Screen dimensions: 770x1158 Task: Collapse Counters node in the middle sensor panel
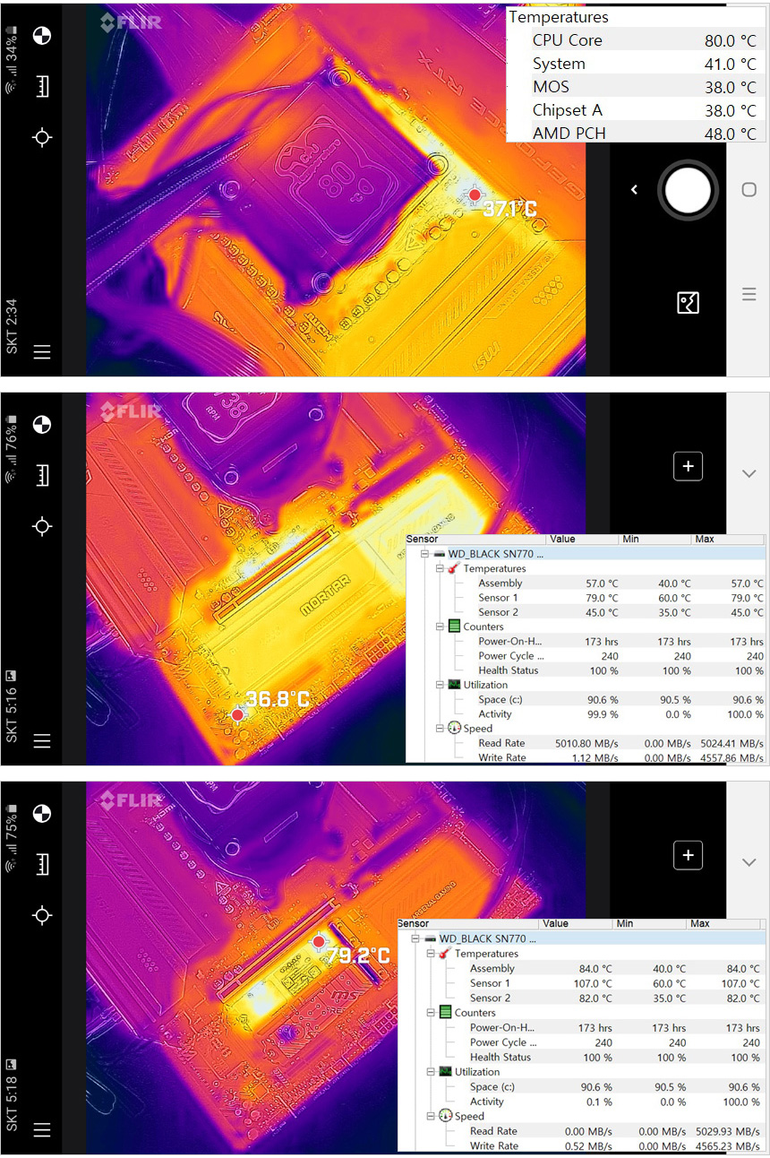[x=440, y=627]
